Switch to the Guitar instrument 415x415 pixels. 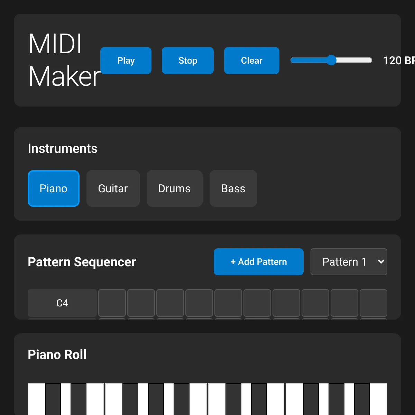[x=113, y=188]
